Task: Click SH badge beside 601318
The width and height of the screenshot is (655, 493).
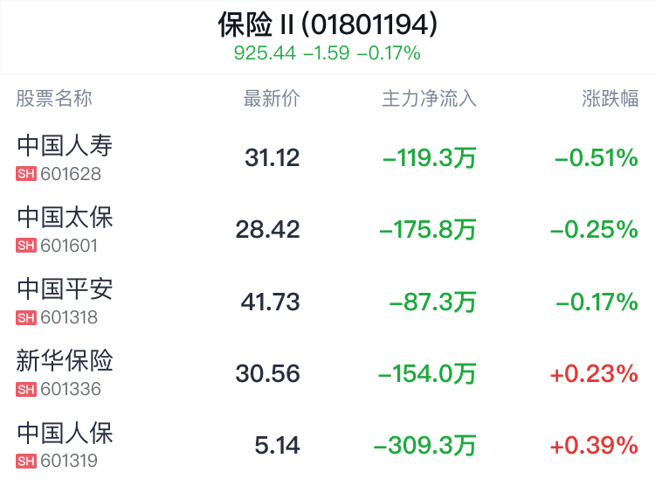Action: 26,317
